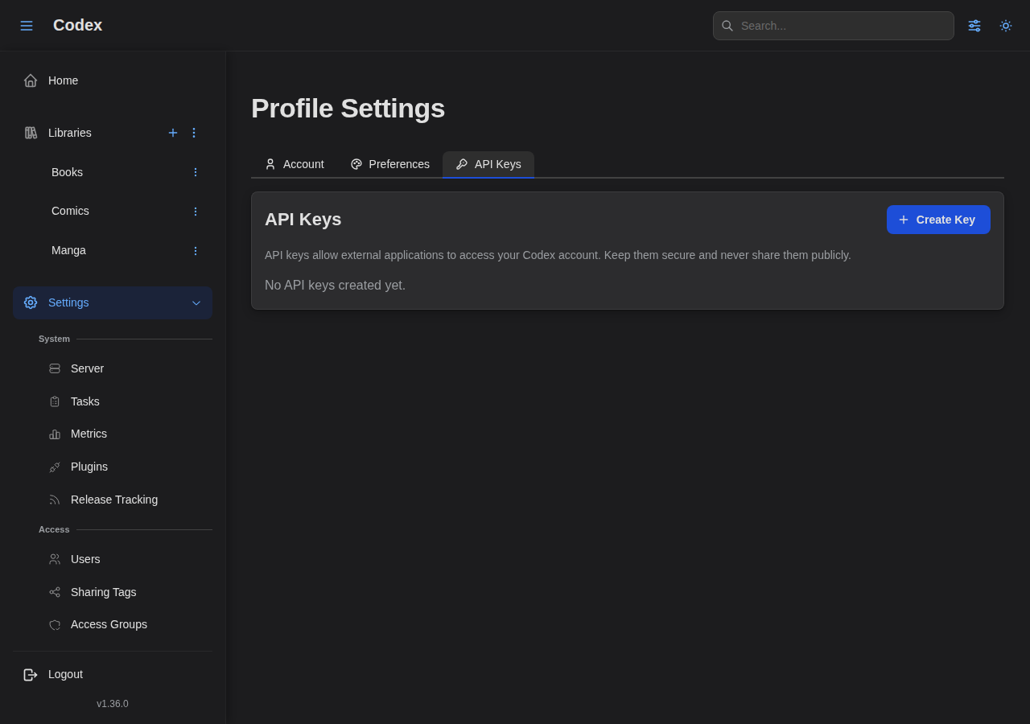1030x724 pixels.
Task: Switch color theme with sun icon
Action: coord(1006,26)
